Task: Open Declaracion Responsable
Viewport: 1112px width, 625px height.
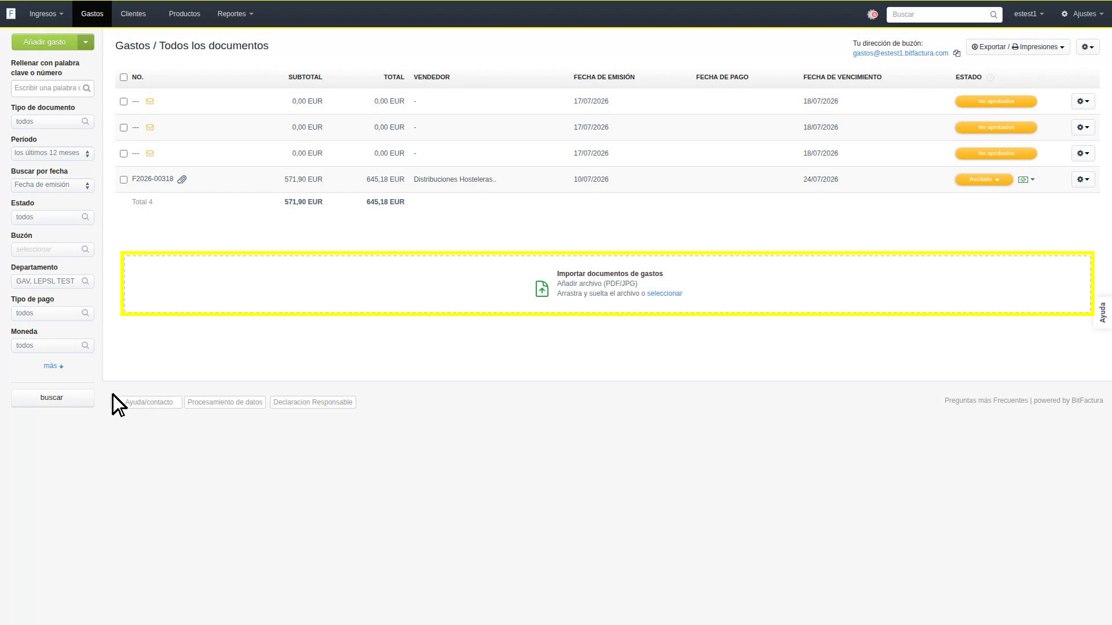Action: [x=313, y=402]
